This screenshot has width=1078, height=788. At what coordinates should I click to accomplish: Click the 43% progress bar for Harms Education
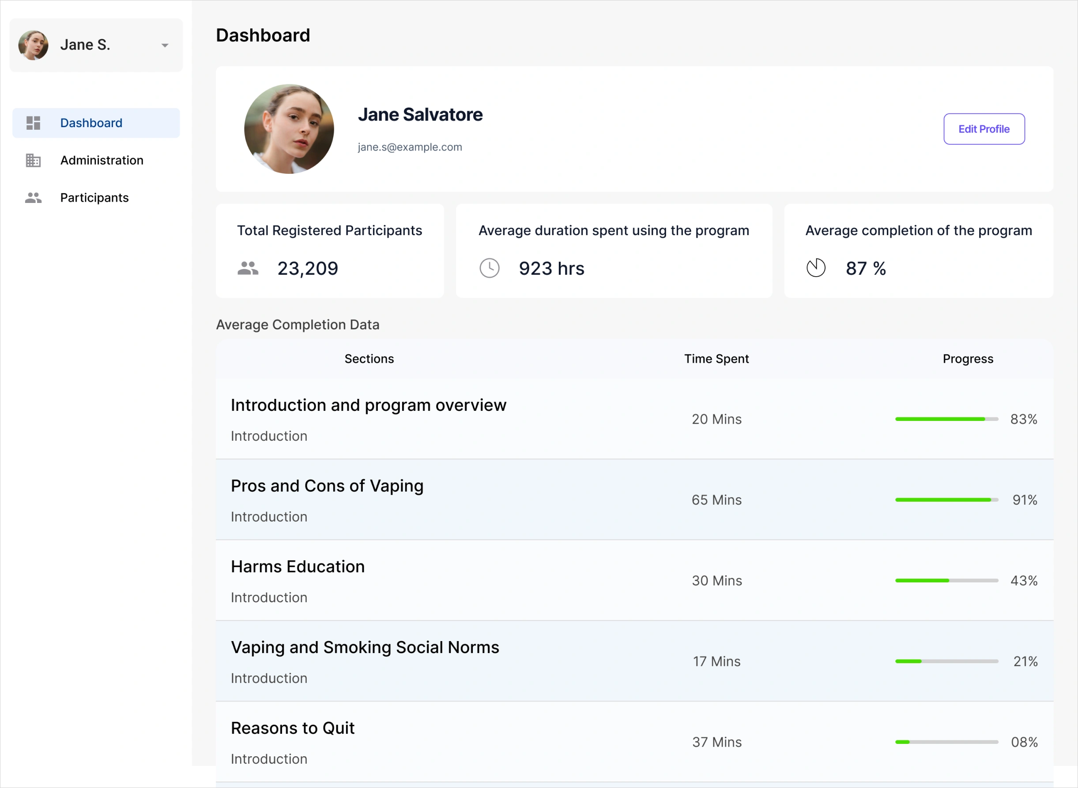pyautogui.click(x=946, y=581)
